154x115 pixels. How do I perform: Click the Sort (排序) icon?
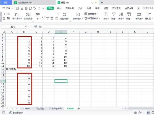click(x=121, y=15)
